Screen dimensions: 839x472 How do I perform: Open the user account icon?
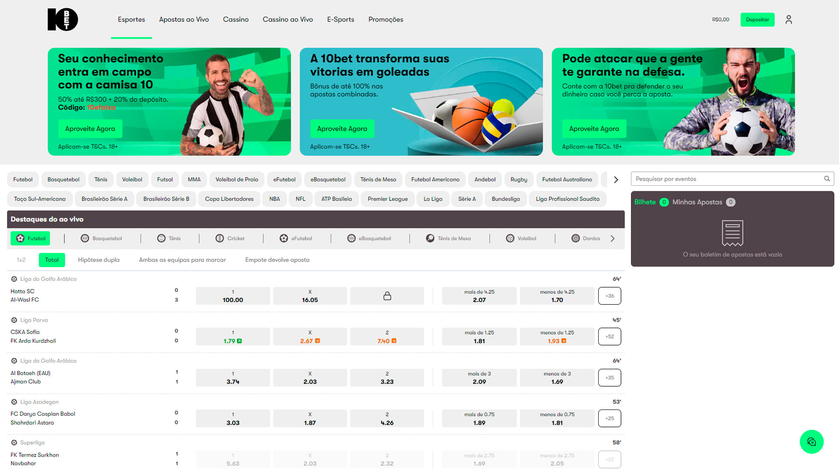788,20
